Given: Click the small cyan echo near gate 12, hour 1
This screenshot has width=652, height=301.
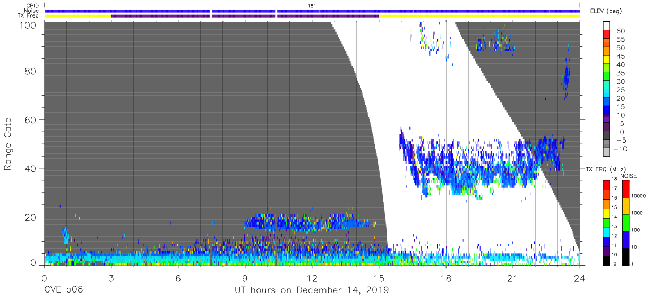Looking at the screenshot, I should (x=66, y=235).
